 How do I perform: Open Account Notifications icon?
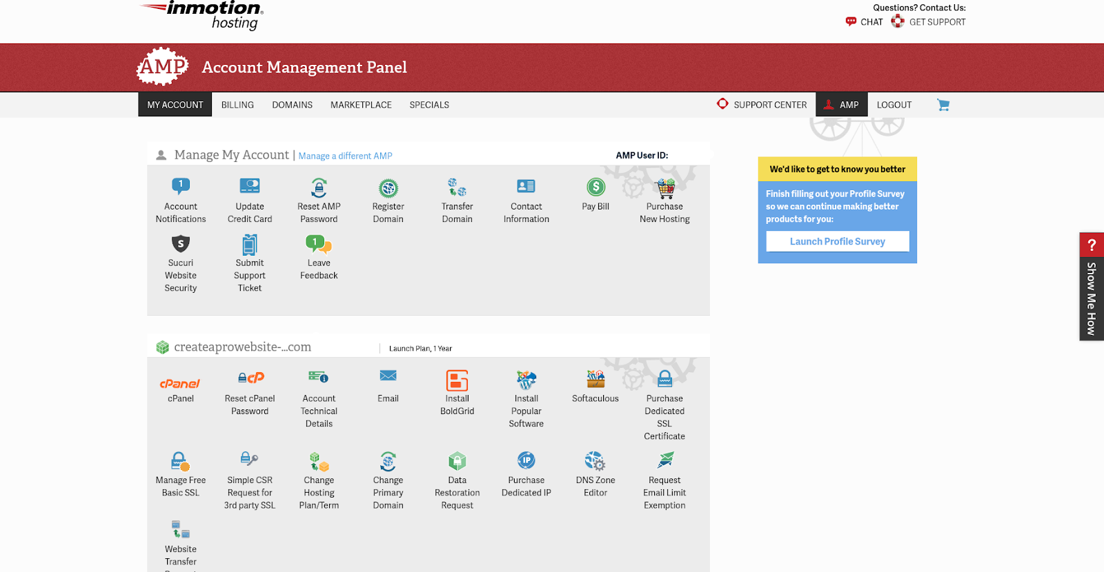(181, 186)
